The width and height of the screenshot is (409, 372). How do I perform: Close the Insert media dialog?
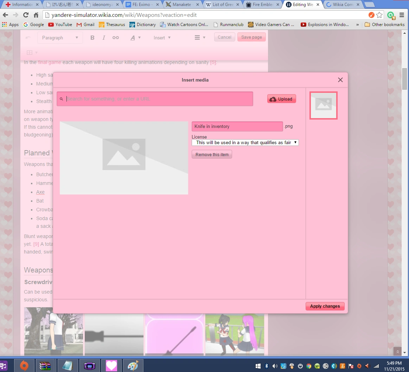(x=340, y=80)
